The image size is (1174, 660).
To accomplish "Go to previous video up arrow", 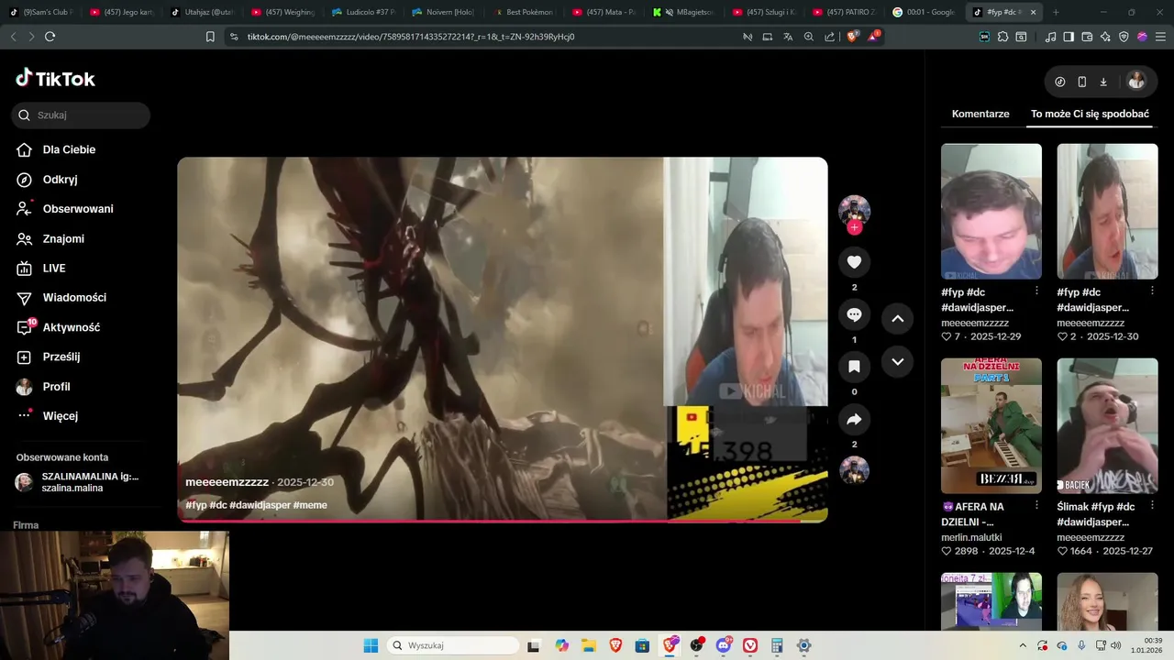I will (x=897, y=318).
